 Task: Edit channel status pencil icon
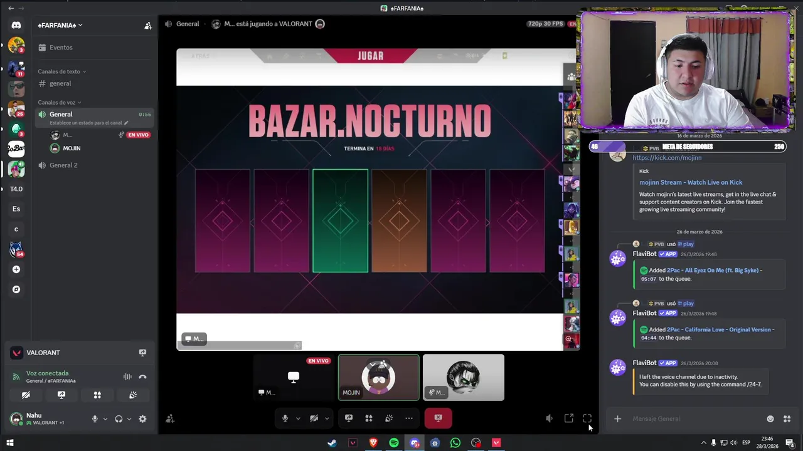pos(126,123)
